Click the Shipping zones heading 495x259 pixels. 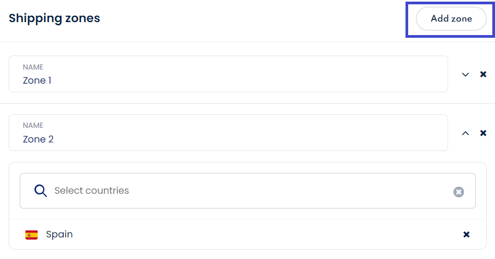[54, 18]
